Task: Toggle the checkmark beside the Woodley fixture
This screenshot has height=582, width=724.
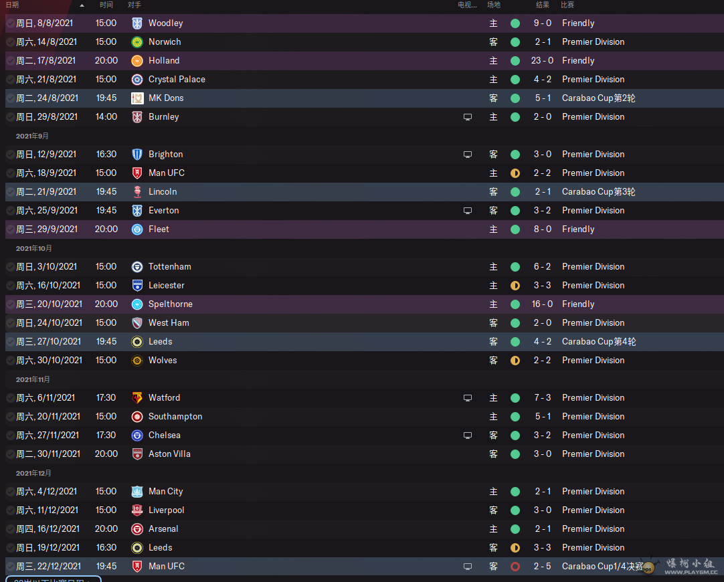Action: (x=10, y=23)
